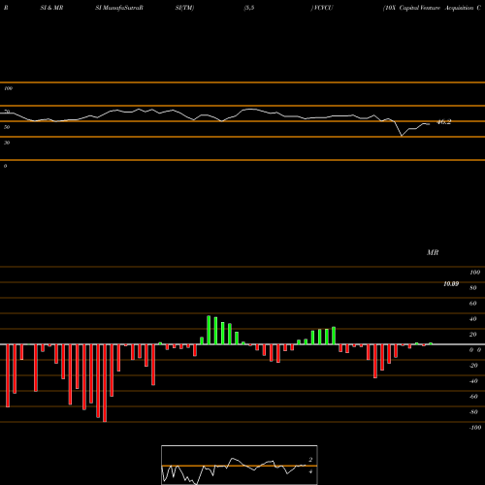Viewport: 485px width, 485px height.
Task: Click the 40 label on MR axis
Action: (x=473, y=319)
